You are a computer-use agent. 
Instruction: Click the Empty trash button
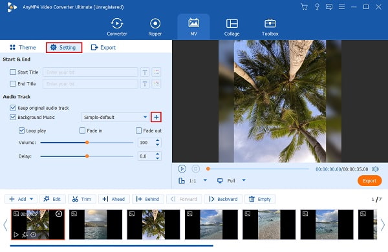coord(260,199)
